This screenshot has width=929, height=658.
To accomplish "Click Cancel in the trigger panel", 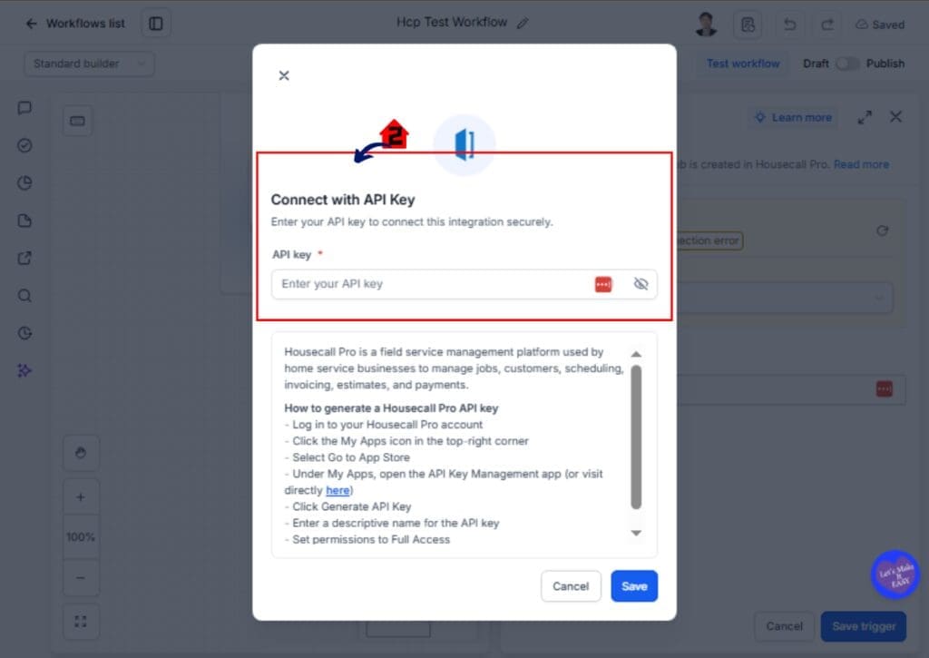I will pos(784,626).
